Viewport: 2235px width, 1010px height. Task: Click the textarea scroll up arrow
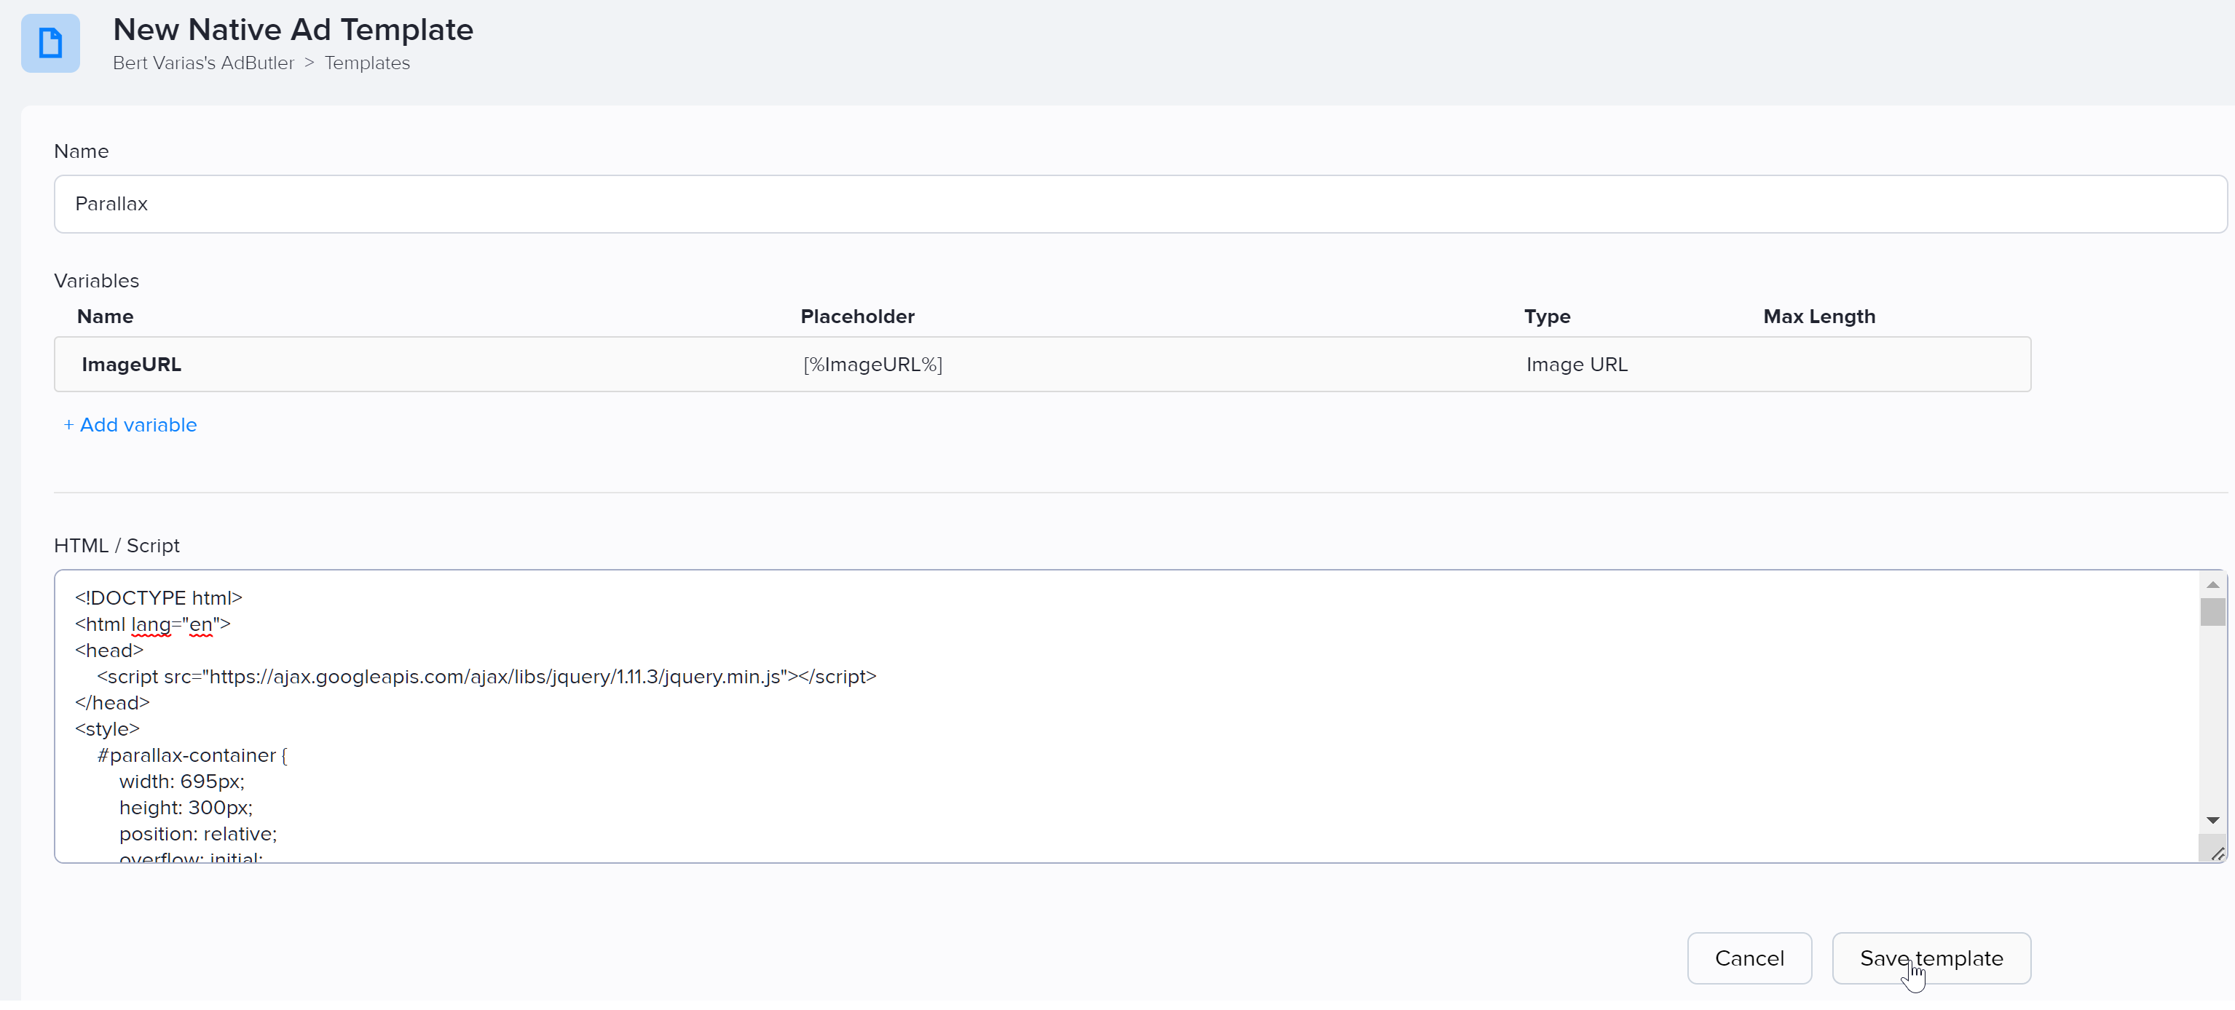coord(2212,585)
